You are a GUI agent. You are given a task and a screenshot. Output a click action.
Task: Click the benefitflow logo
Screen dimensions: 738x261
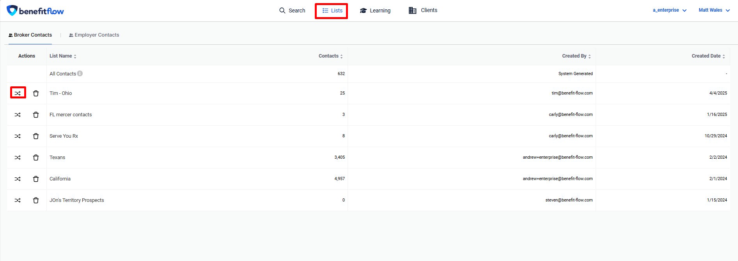[x=35, y=11]
